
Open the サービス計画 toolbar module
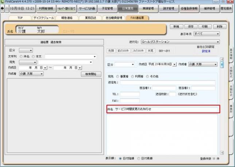[87, 8]
